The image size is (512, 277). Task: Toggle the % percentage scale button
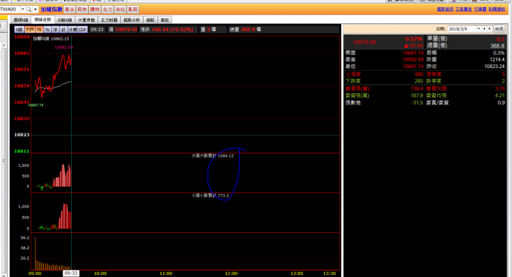(48, 29)
